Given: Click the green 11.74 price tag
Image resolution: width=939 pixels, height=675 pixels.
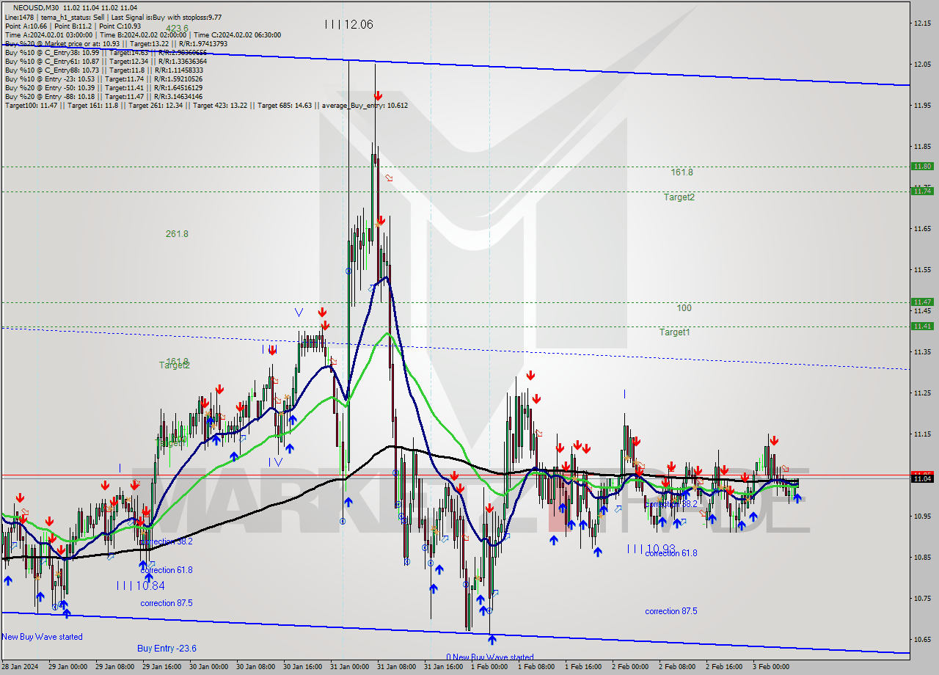Looking at the screenshot, I should coord(922,191).
